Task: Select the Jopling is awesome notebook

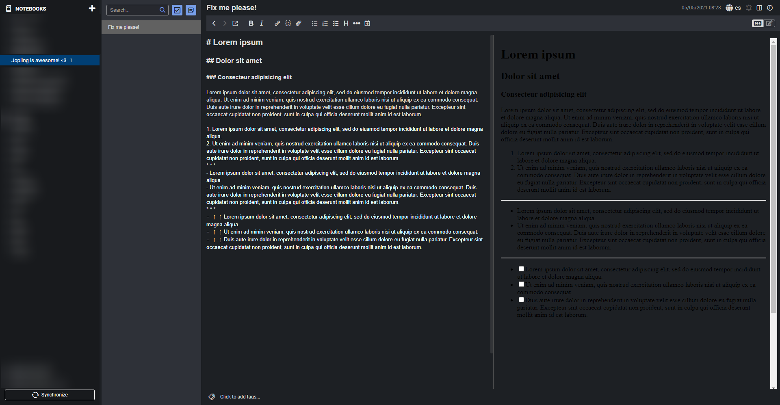Action: (50, 60)
